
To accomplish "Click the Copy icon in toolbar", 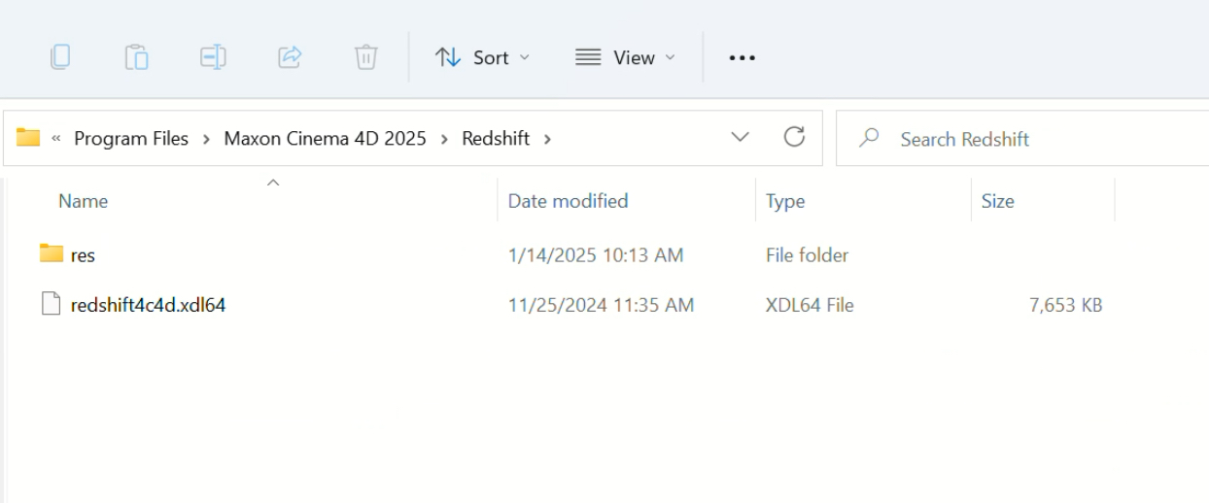I will [x=60, y=57].
